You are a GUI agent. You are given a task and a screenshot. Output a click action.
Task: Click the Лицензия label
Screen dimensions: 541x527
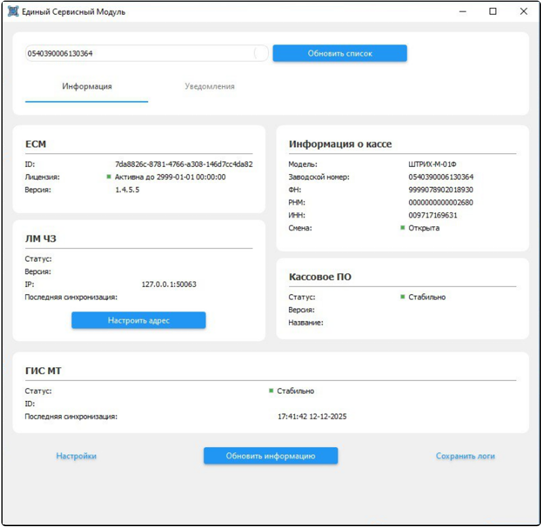(x=42, y=177)
